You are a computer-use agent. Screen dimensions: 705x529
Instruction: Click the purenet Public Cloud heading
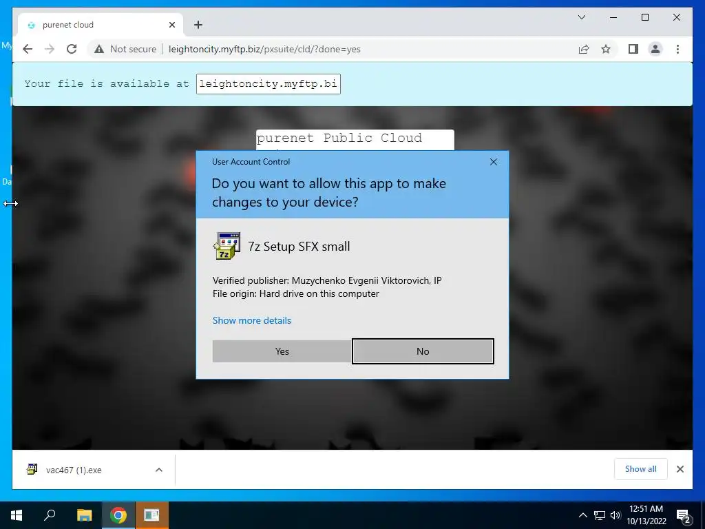(339, 138)
